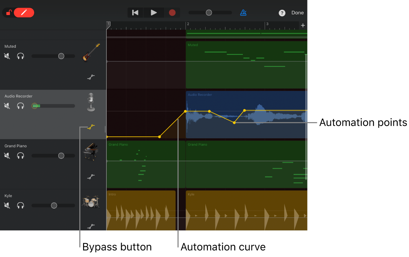Tap the red pencil automation edit button
409x257 pixels.
tap(24, 12)
